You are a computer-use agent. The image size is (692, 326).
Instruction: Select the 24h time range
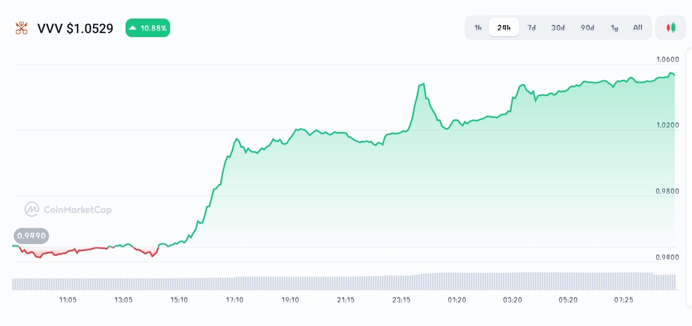point(504,28)
